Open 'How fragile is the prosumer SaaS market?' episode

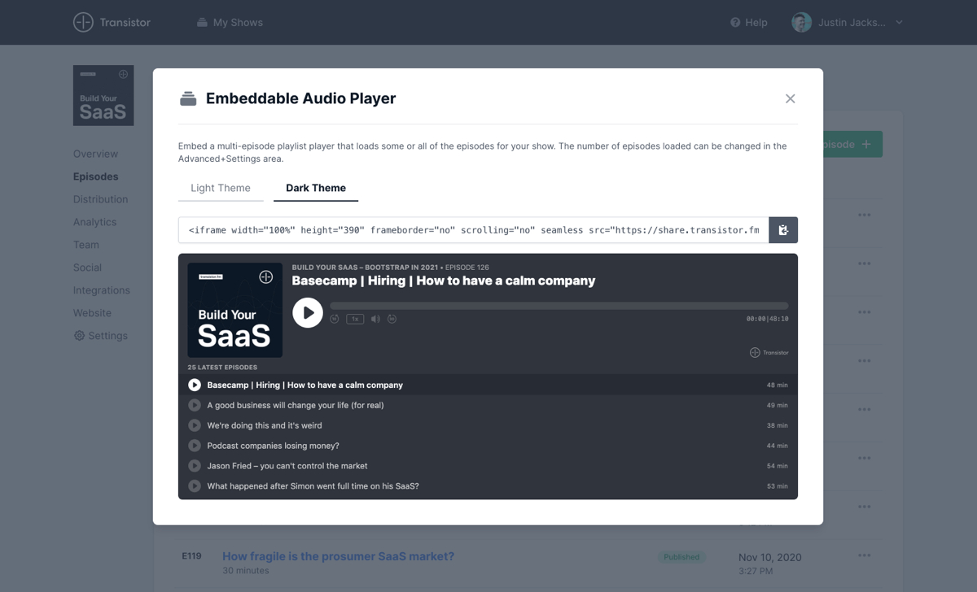[338, 556]
